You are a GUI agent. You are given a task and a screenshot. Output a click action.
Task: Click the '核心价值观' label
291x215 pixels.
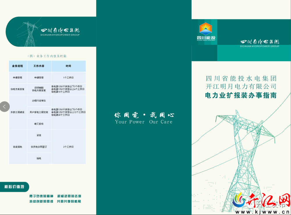point(14,187)
